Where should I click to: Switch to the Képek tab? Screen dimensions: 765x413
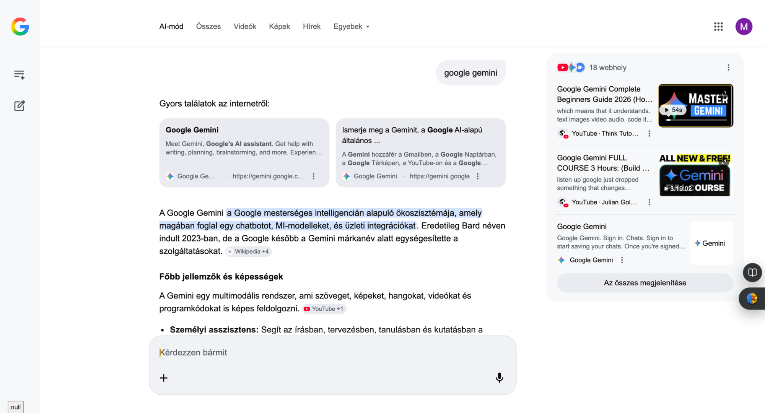click(x=279, y=26)
